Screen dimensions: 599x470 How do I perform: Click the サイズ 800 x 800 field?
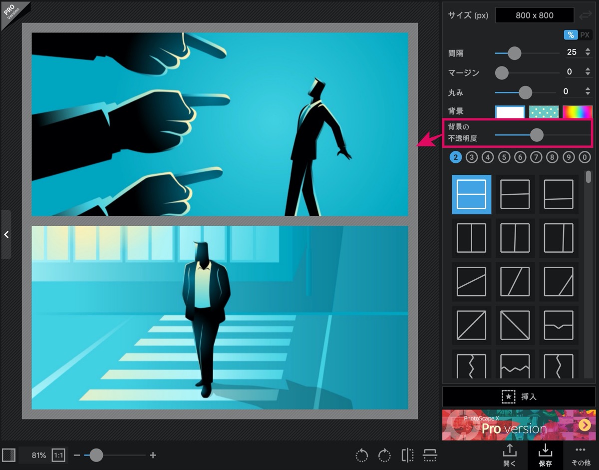click(535, 15)
